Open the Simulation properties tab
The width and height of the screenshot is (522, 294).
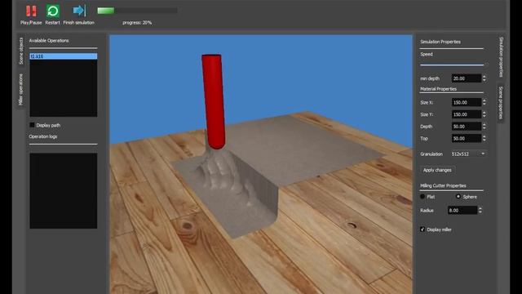[x=501, y=57]
